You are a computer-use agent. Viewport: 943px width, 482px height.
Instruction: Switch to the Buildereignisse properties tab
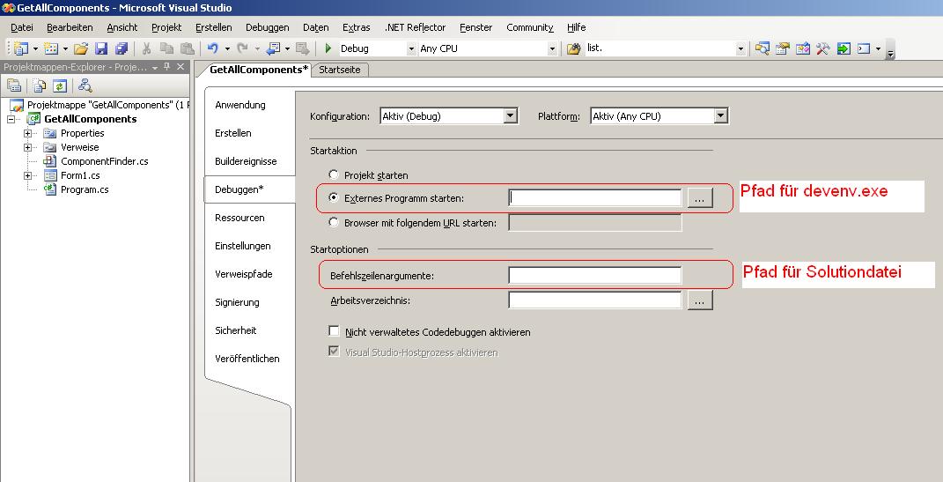tap(246, 161)
